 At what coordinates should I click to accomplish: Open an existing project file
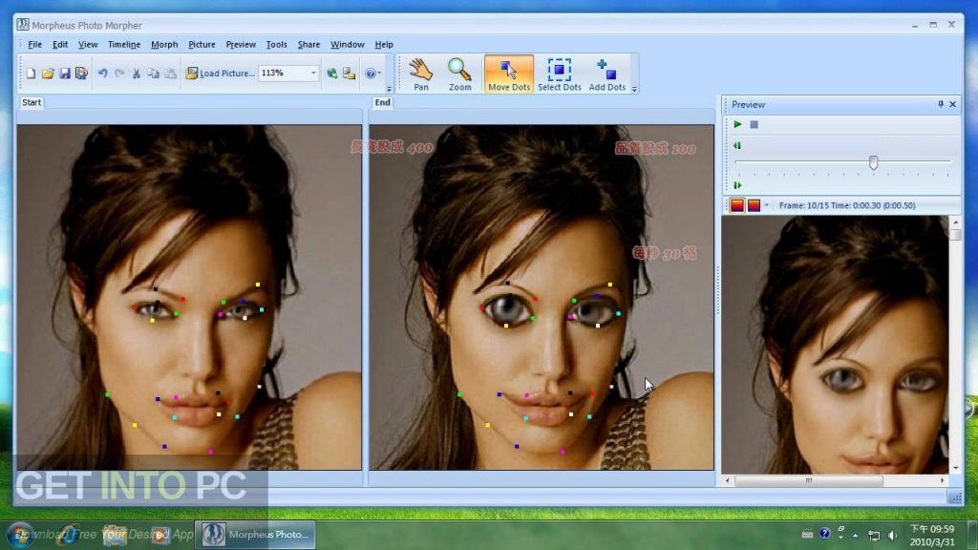coord(48,73)
